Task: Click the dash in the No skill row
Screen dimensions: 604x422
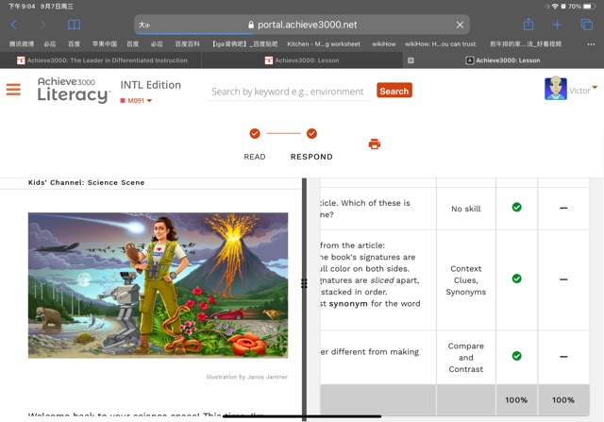Action: [x=563, y=208]
